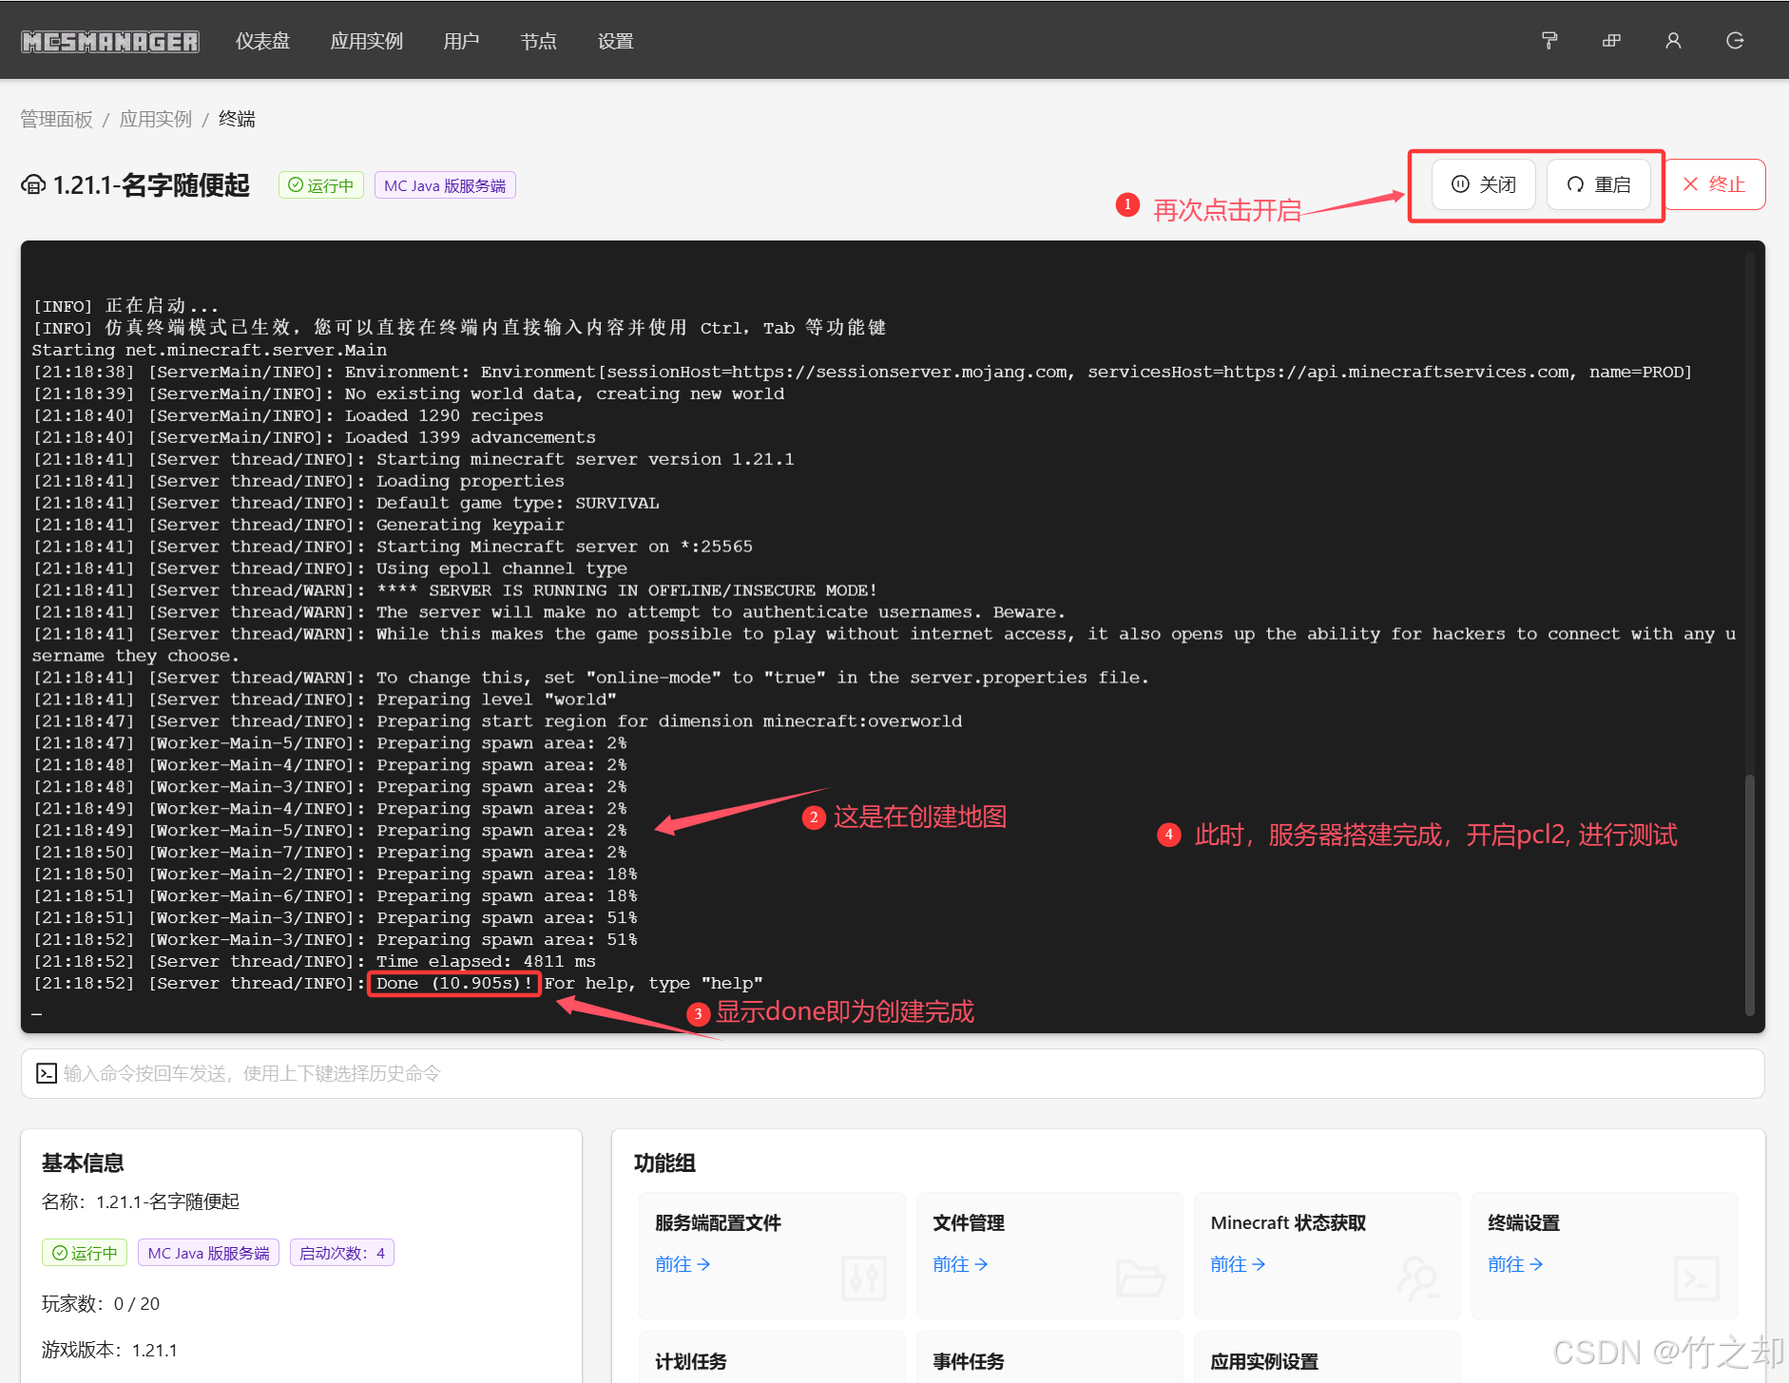Click the 运行中 tag in 基本信息
Screen dimensions: 1789x1383
[x=85, y=1253]
